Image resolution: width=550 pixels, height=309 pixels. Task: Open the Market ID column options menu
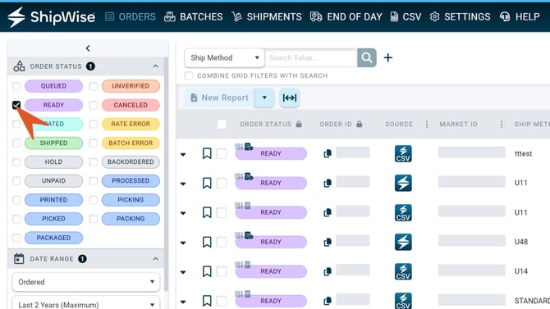[502, 124]
